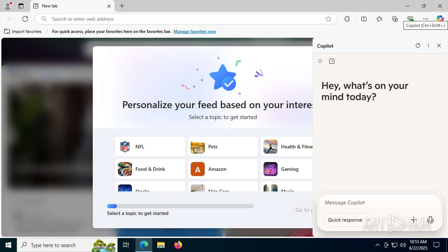Screen dimensions: 448x252
Task: Click Import favorites
Action: click(23, 31)
